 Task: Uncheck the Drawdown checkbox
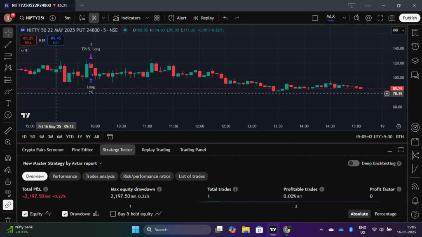click(x=65, y=214)
